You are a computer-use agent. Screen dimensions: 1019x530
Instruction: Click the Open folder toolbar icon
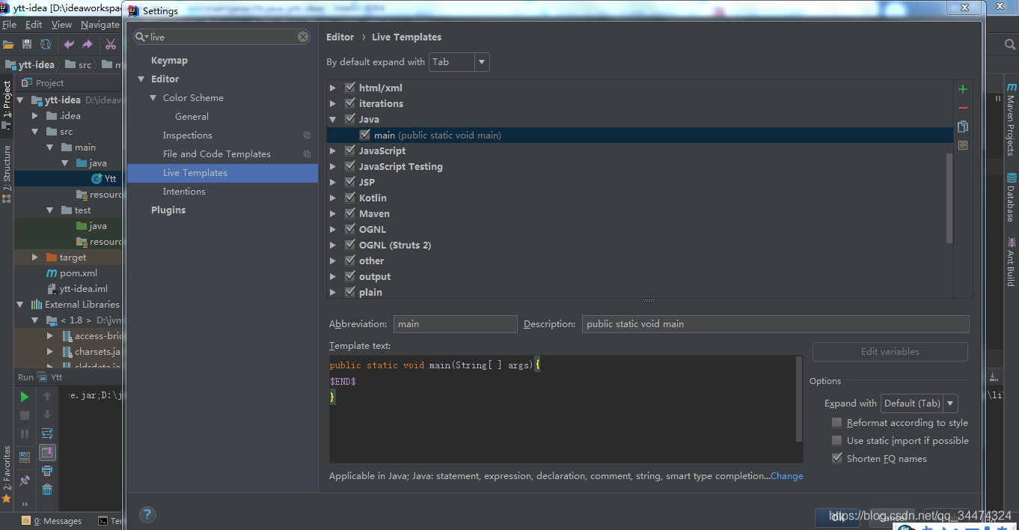tap(8, 45)
